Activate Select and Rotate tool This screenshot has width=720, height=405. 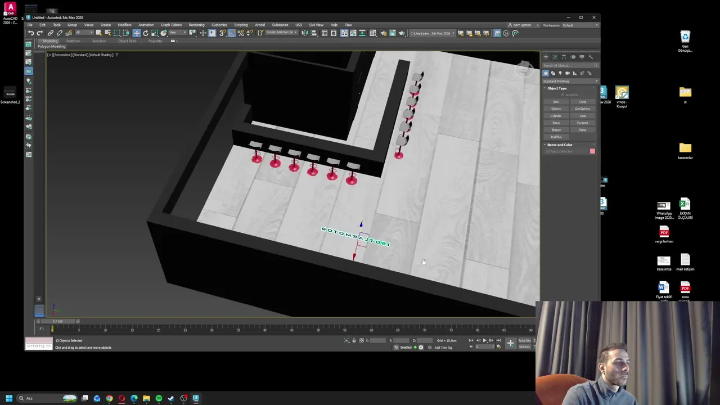[x=145, y=33]
